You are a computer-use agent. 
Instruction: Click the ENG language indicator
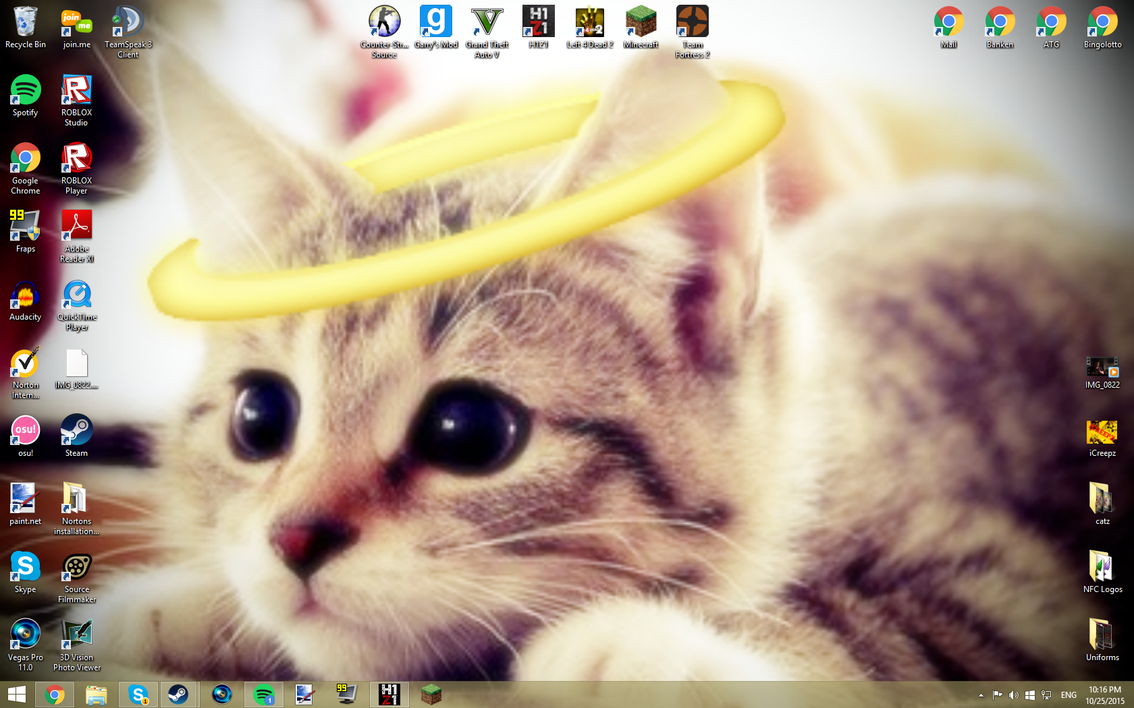(x=1069, y=695)
